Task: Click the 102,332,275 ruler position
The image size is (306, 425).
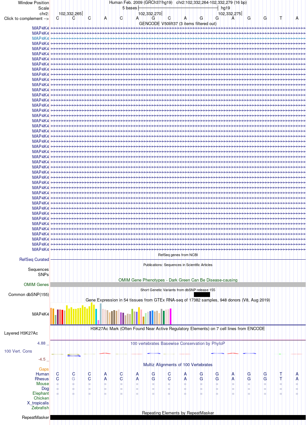Action: click(230, 14)
